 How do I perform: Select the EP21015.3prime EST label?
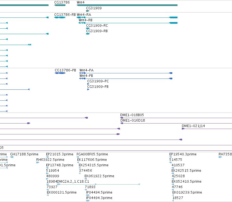(60, 154)
